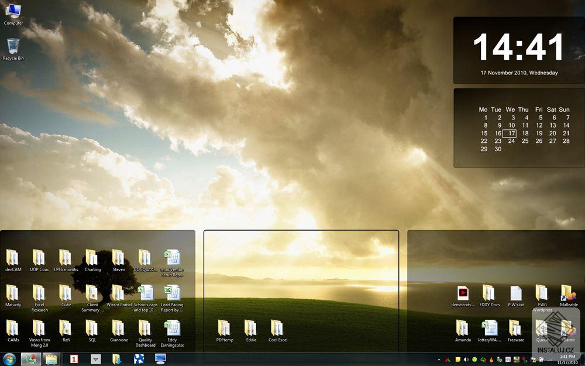Select the Recycle Bin icon

tap(13, 49)
